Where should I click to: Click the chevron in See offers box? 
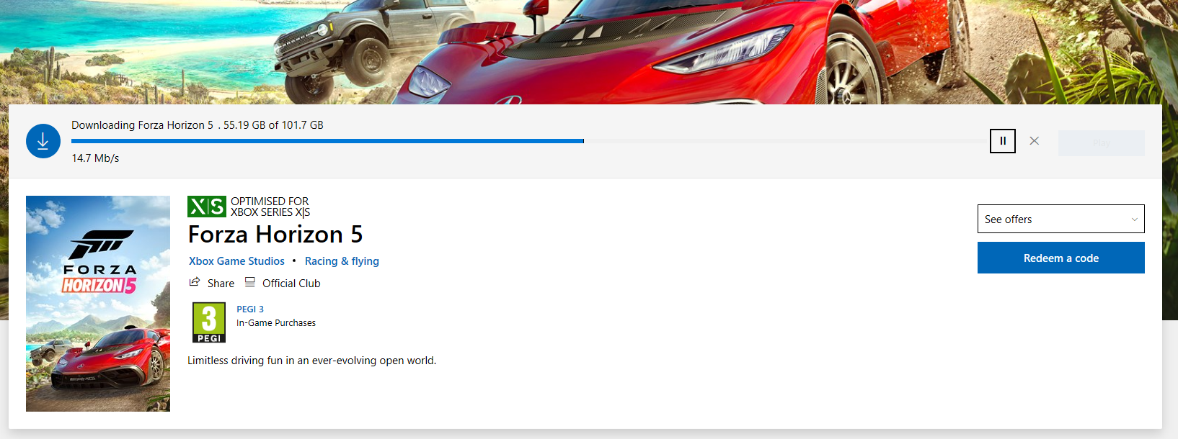(x=1135, y=219)
